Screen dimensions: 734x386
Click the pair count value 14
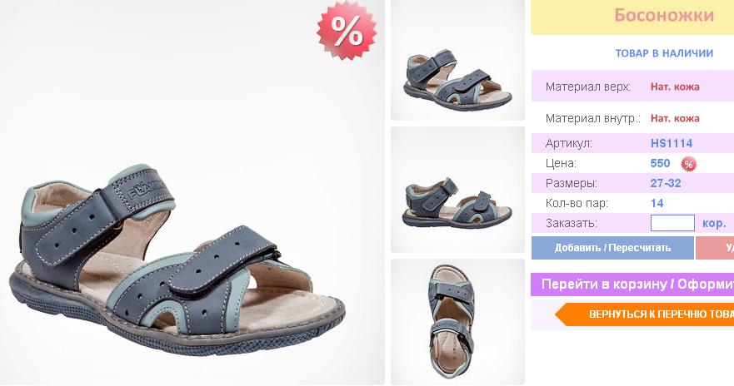[657, 203]
